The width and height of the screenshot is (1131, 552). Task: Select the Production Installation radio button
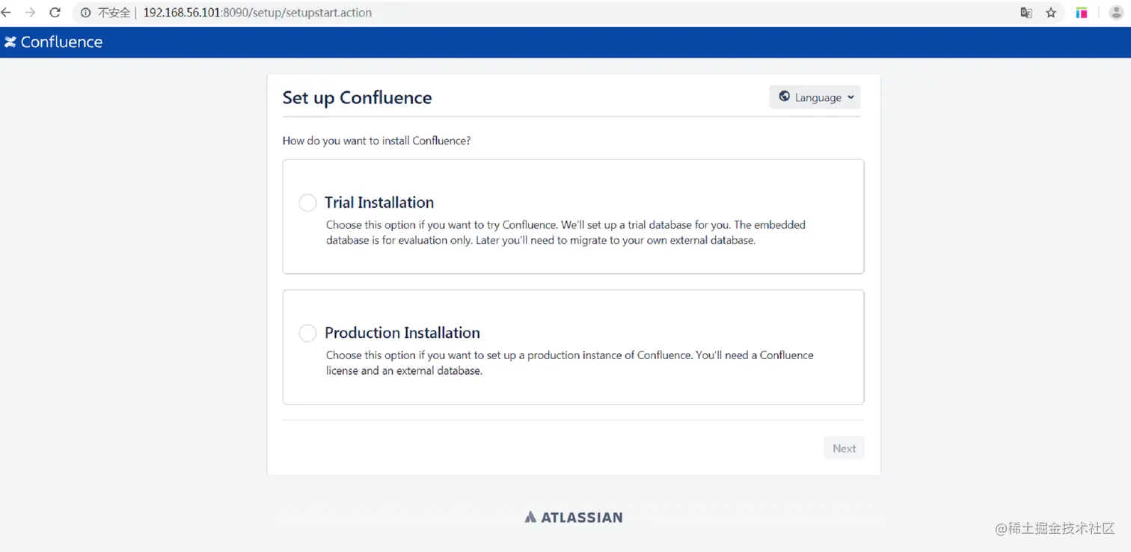(x=307, y=333)
